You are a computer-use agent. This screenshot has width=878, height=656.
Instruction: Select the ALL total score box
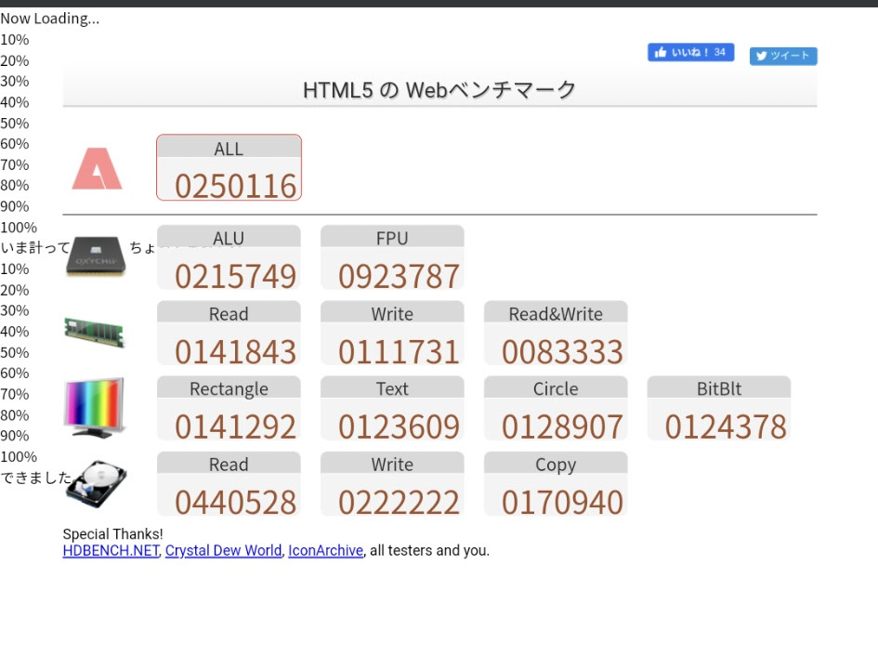(229, 168)
